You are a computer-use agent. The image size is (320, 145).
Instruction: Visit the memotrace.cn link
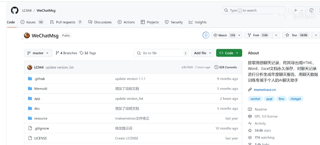(x=264, y=90)
